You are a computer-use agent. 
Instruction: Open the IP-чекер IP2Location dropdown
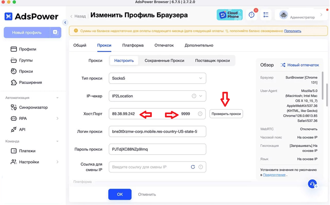pos(157,96)
